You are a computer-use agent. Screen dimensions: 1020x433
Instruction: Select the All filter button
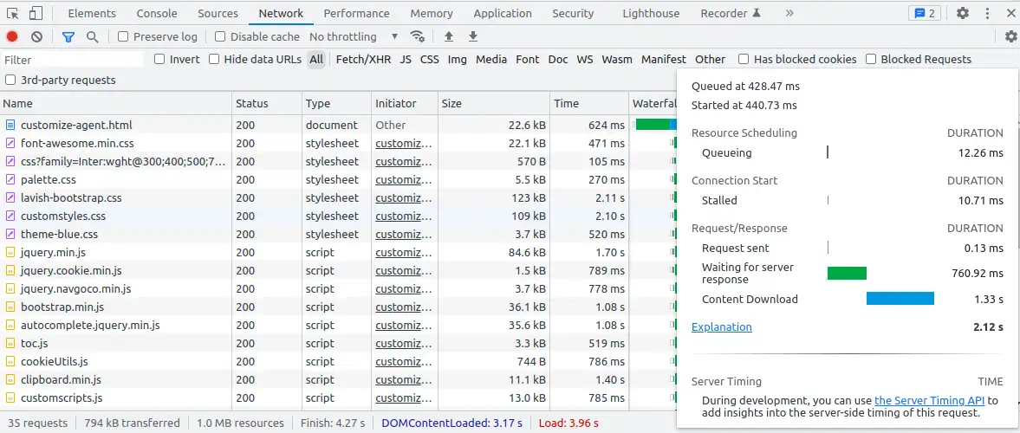316,59
